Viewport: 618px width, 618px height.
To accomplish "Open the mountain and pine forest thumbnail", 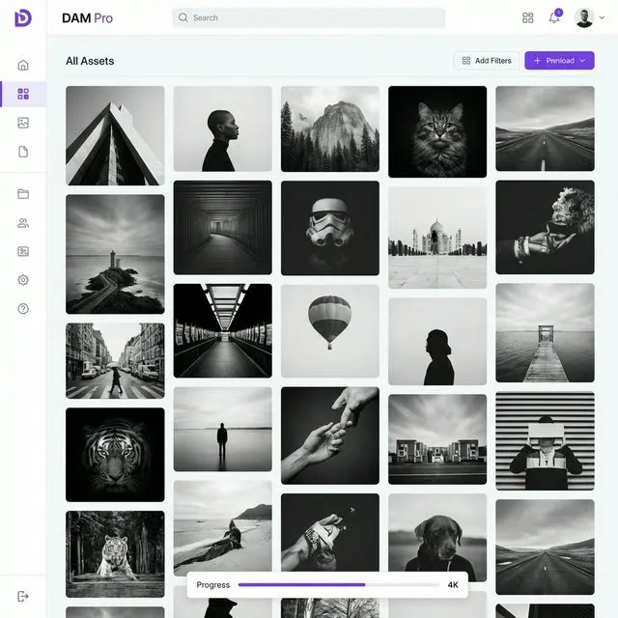I will click(330, 128).
